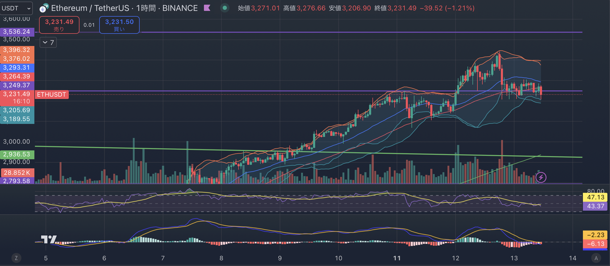Click the 安値 3,206.90 low value
This screenshot has height=266, width=610.
(x=350, y=8)
